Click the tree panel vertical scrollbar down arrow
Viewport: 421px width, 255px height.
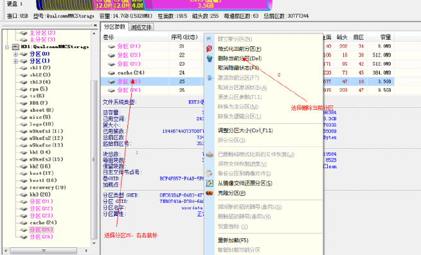click(x=94, y=243)
